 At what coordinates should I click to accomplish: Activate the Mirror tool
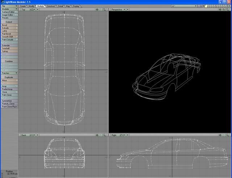coord(9,80)
